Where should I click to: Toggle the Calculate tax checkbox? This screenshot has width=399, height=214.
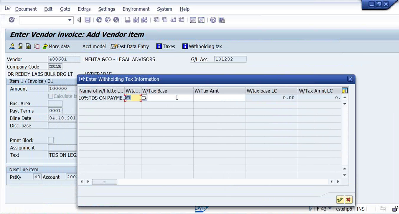pos(51,96)
